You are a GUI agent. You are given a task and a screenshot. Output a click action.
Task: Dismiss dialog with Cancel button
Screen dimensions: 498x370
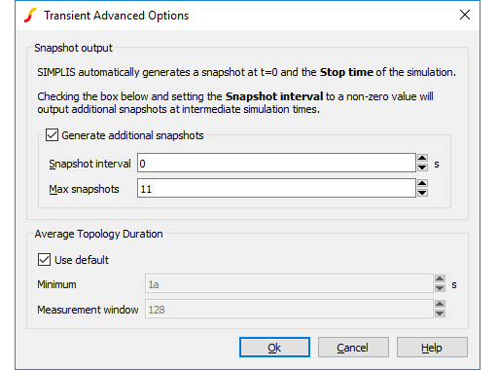(x=353, y=348)
